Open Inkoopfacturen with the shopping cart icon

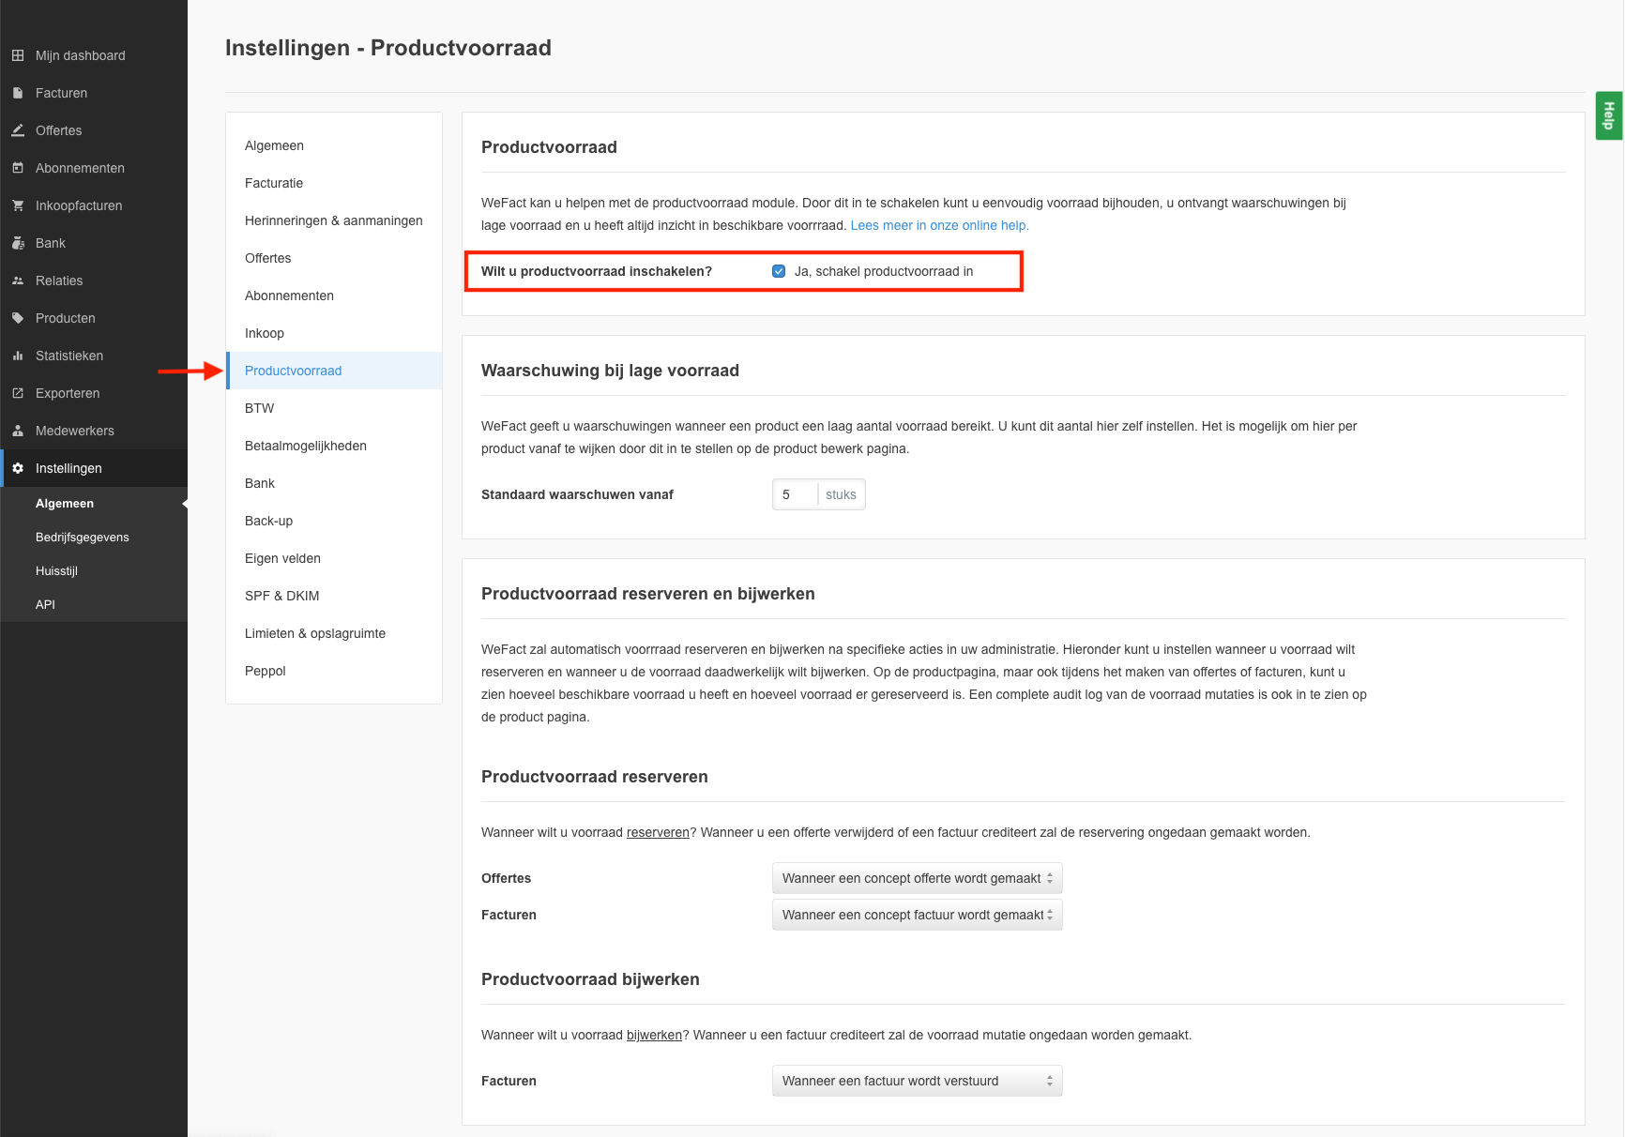click(x=18, y=205)
